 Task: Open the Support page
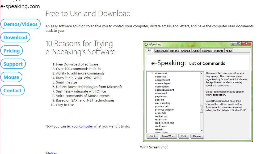[x=13, y=64]
